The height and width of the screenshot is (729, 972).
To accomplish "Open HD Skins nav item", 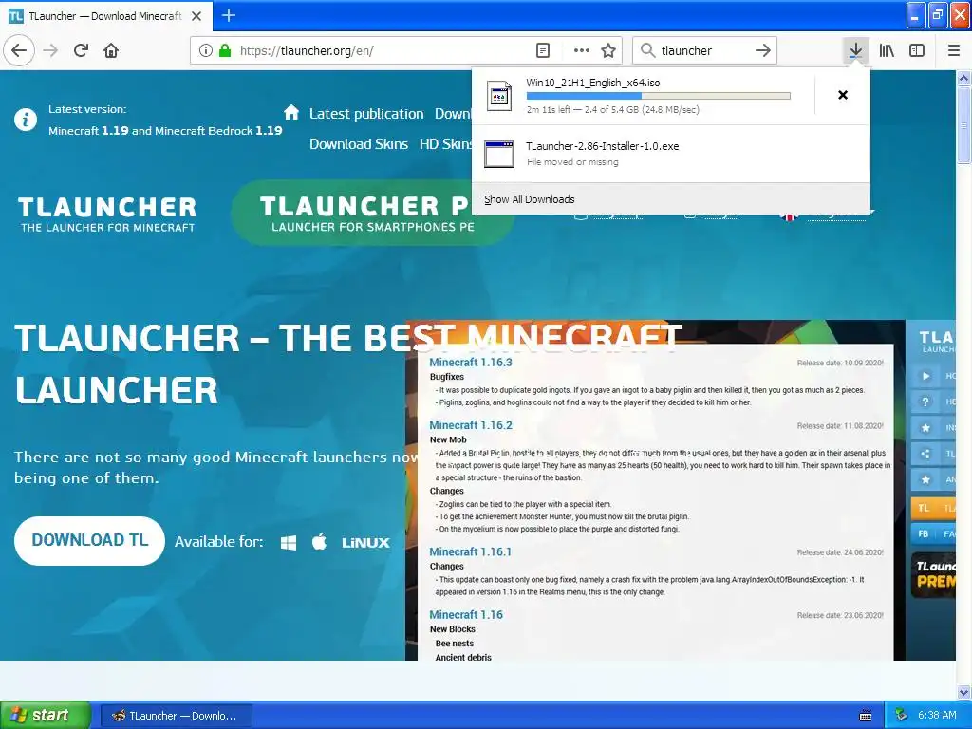I will pos(446,144).
